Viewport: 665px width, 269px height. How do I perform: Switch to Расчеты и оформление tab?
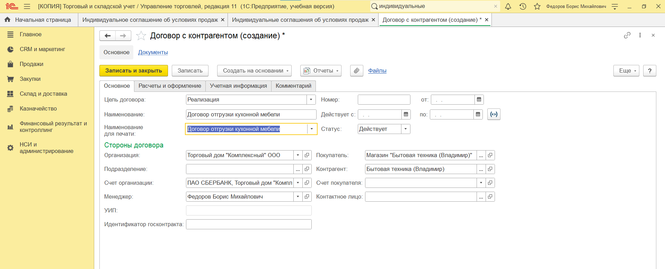pyautogui.click(x=170, y=86)
